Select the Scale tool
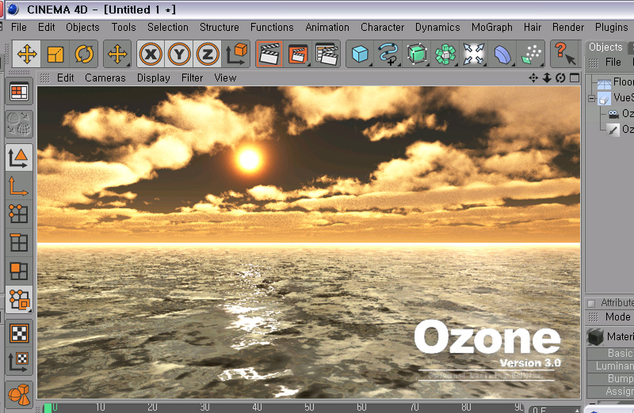Viewport: 634px width, 413px height. coord(55,54)
